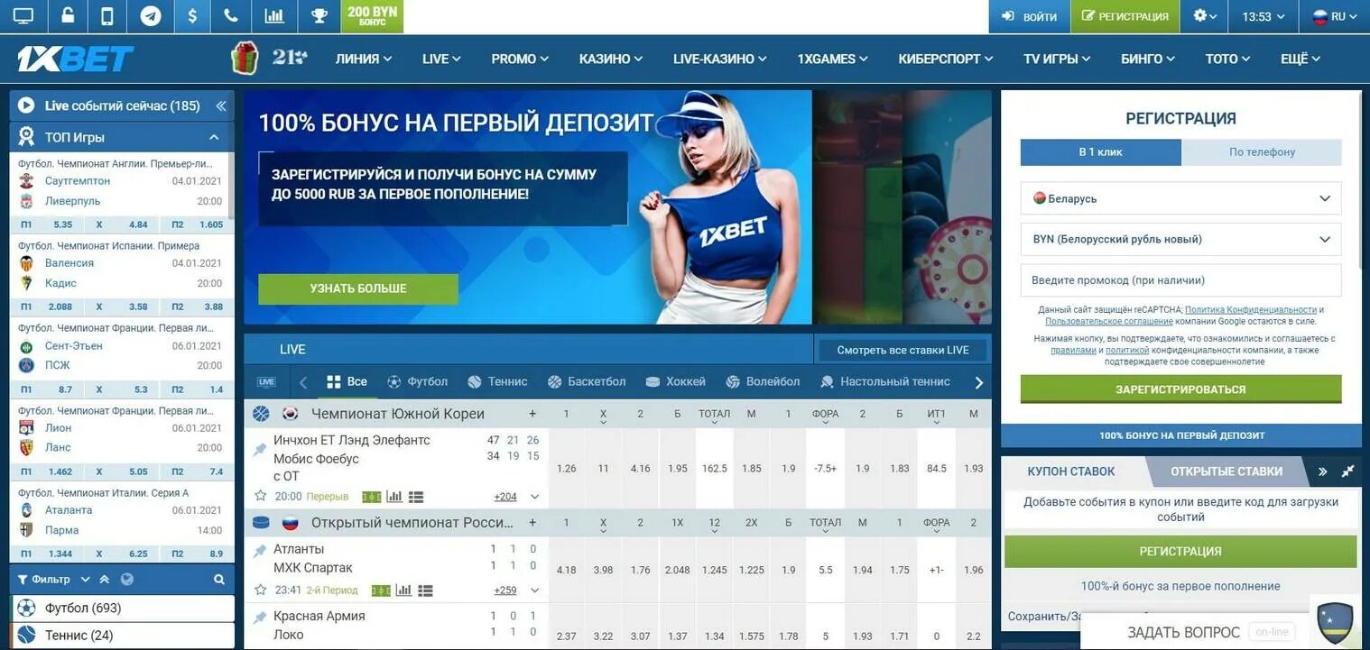The height and width of the screenshot is (650, 1370).
Task: Select the Баскетбол live tab
Action: 586,381
